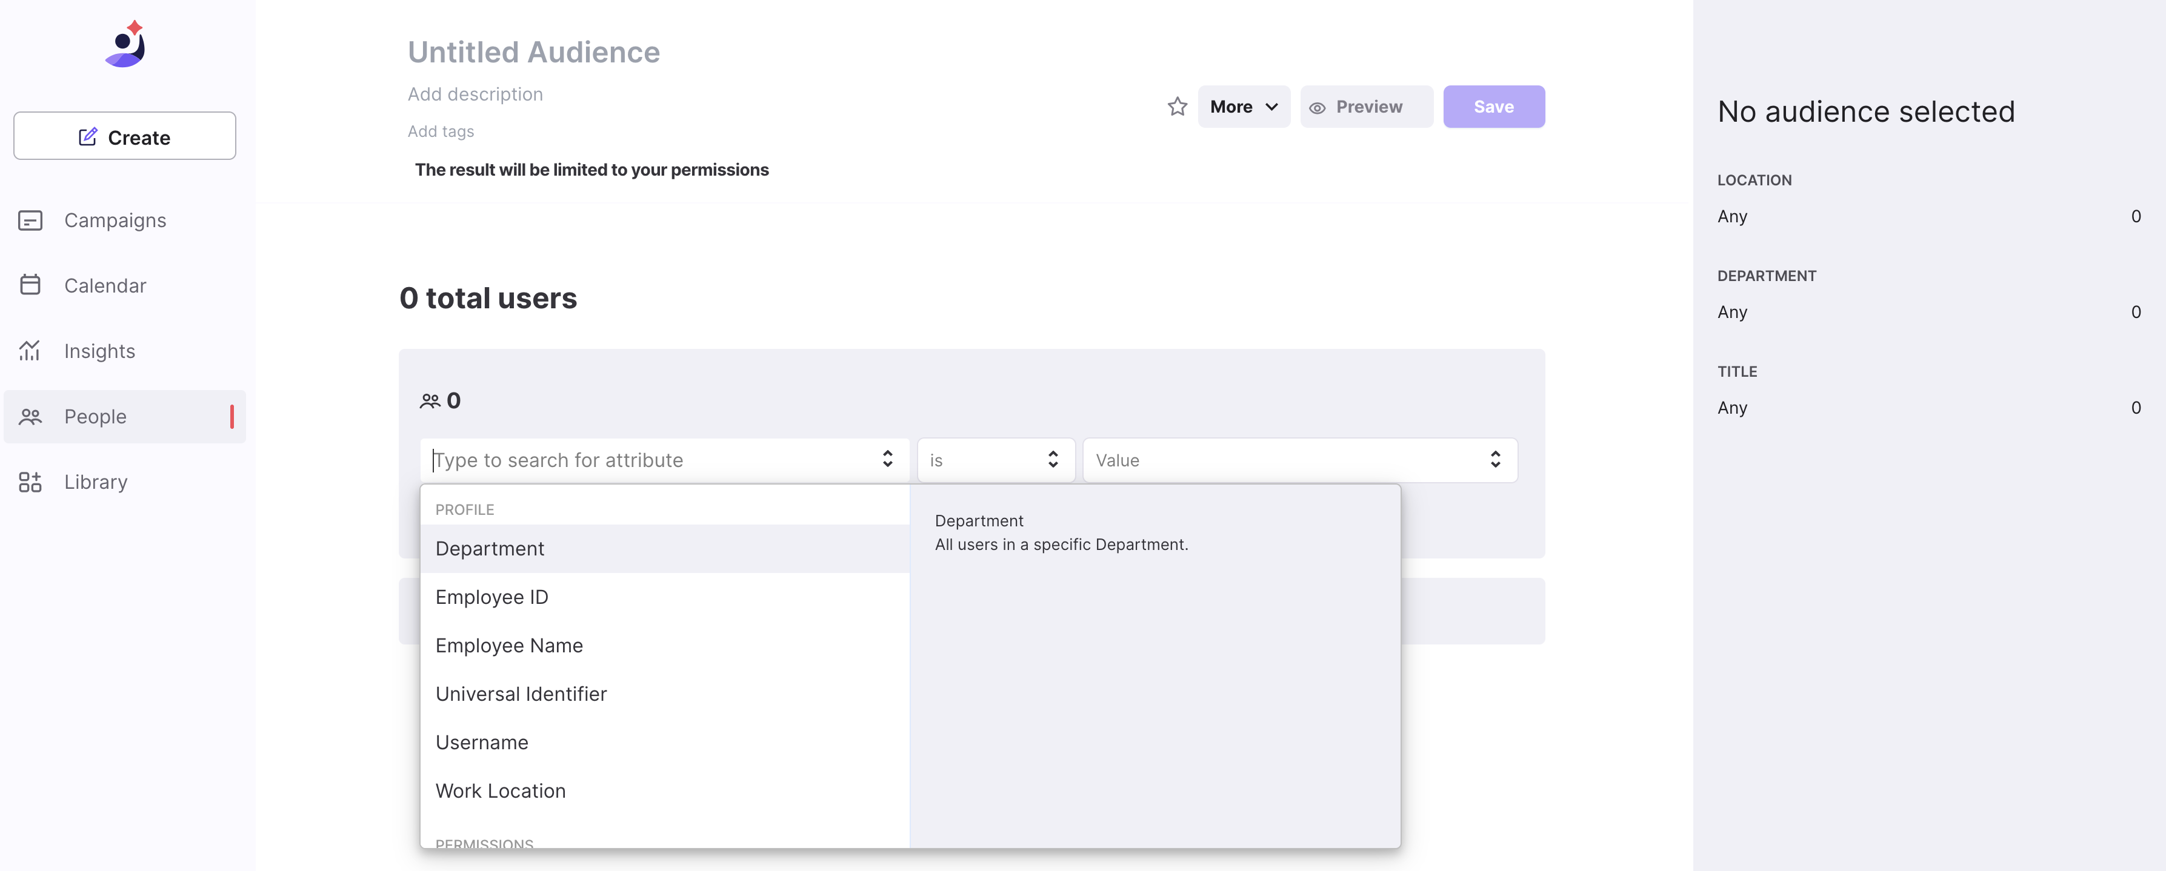Go to People section

coord(124,416)
